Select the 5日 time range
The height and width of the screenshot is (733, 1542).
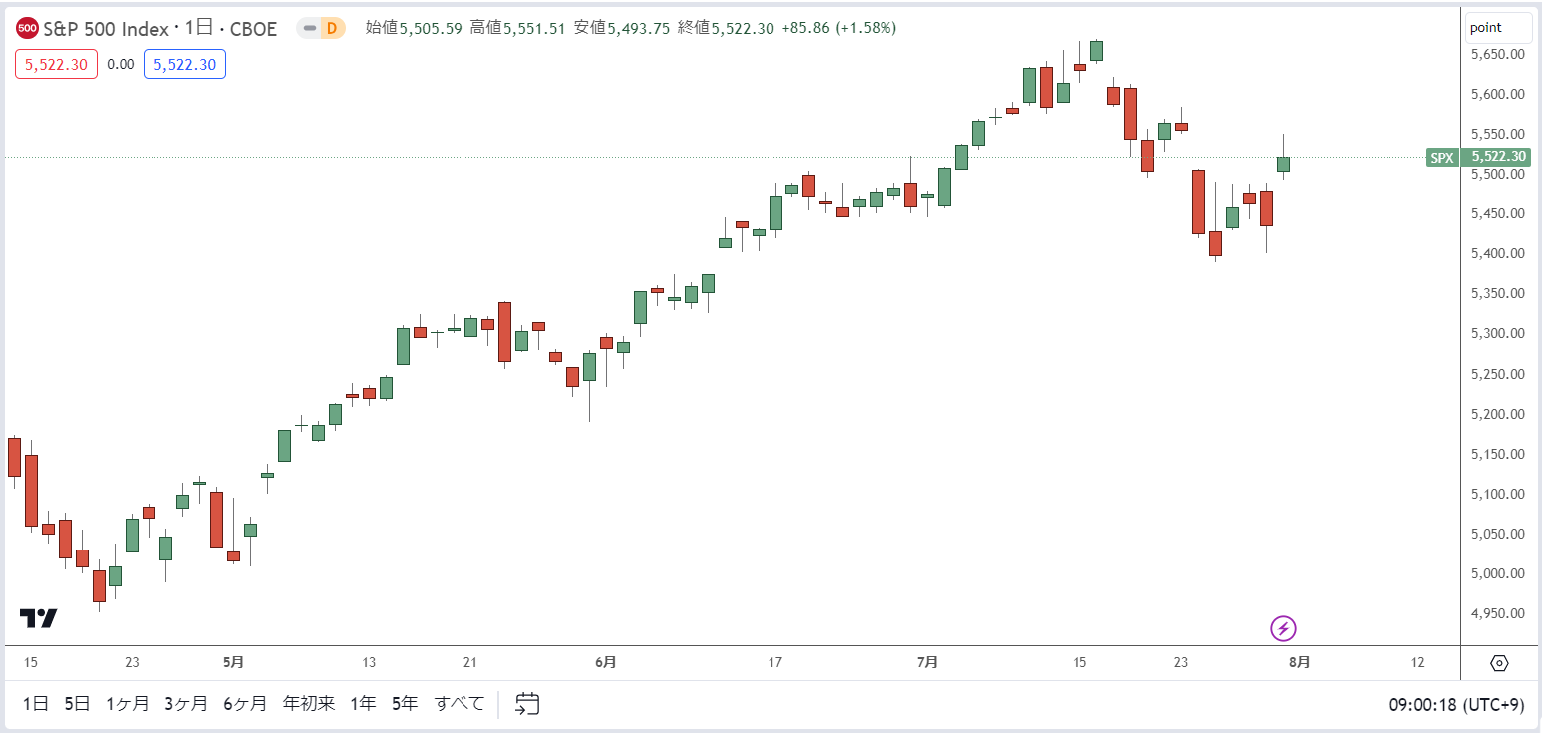(x=77, y=704)
